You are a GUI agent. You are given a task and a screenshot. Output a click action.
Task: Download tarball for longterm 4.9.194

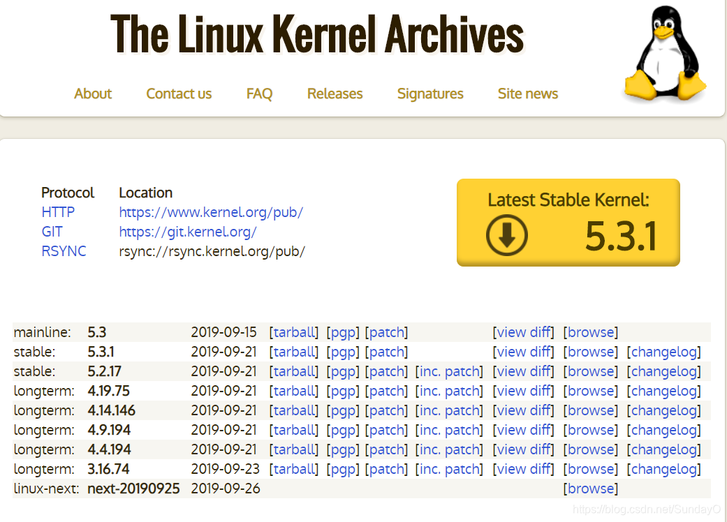pos(294,429)
